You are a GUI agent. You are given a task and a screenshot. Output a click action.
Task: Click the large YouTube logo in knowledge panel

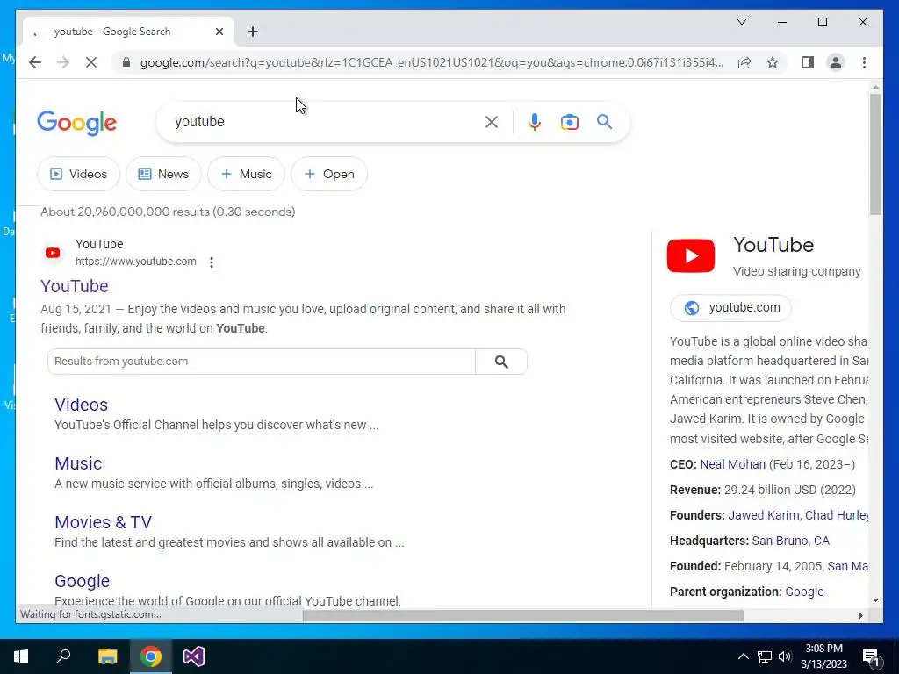690,255
